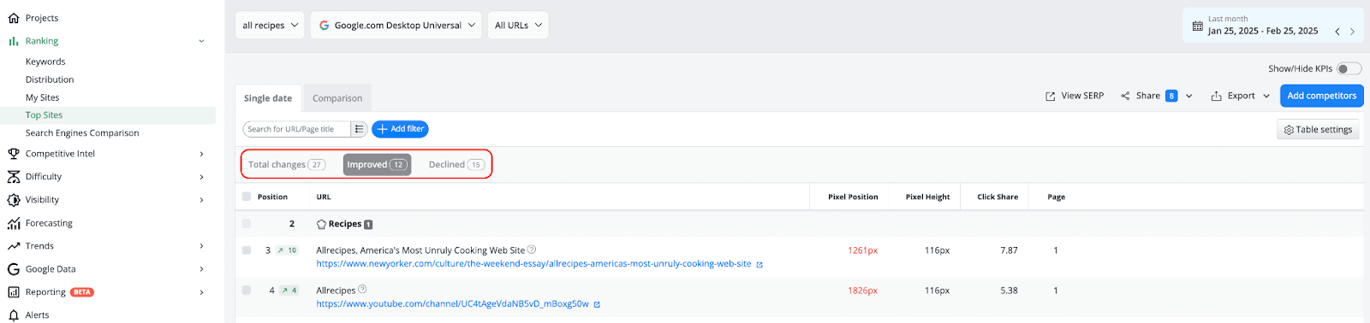This screenshot has height=323, width=1370.
Task: Click the Click Share column header
Action: (x=998, y=197)
